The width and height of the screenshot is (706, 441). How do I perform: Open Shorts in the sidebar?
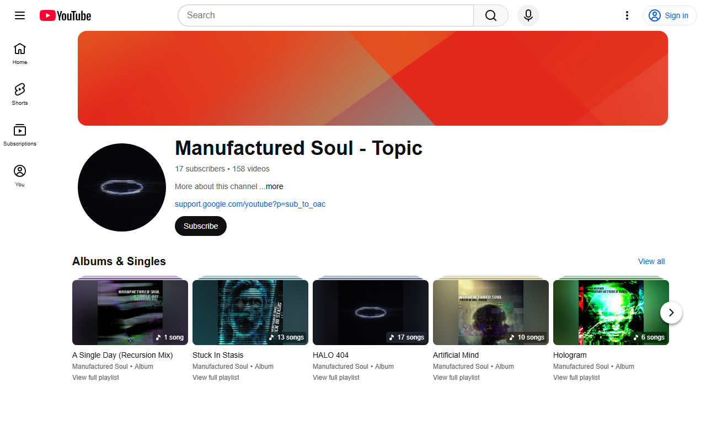tap(20, 94)
